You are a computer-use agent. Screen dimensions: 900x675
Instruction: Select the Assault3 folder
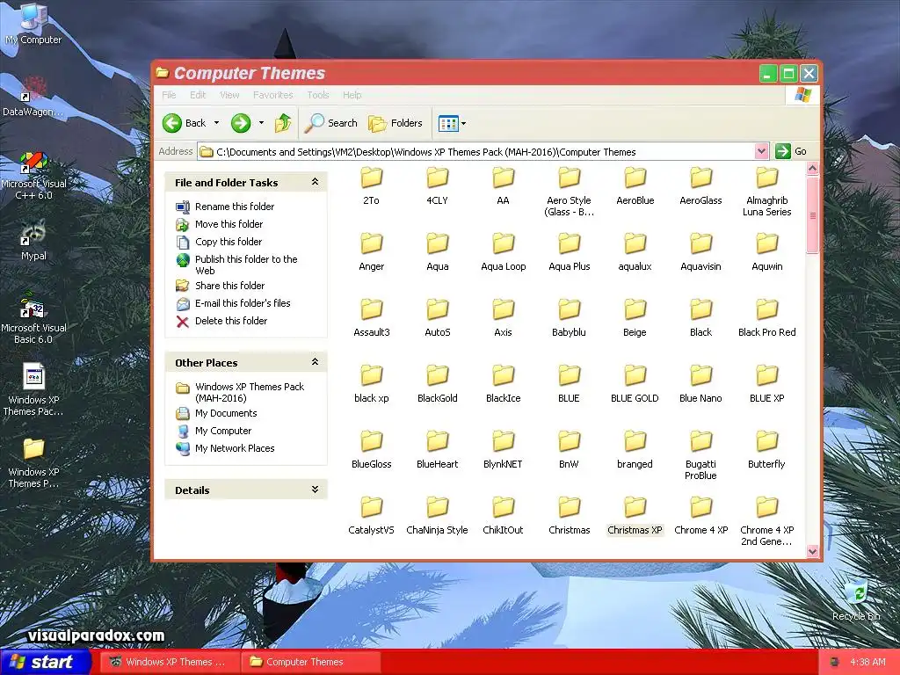point(372,317)
